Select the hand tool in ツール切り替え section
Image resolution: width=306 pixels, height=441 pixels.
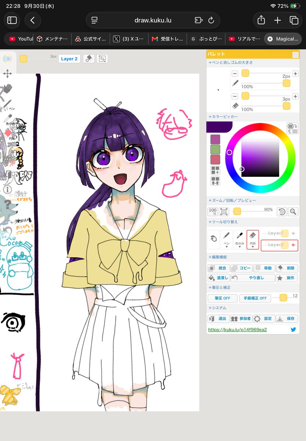coord(214,239)
